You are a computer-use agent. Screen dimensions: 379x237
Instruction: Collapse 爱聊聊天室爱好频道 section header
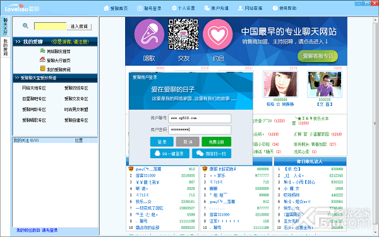55,78
